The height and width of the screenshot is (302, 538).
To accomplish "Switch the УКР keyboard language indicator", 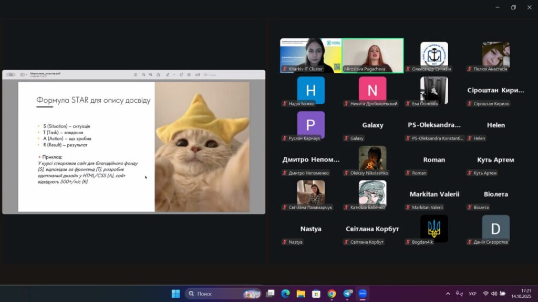I will point(472,294).
